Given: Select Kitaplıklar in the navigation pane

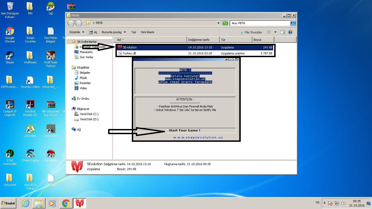Looking at the screenshot, I should pos(81,67).
